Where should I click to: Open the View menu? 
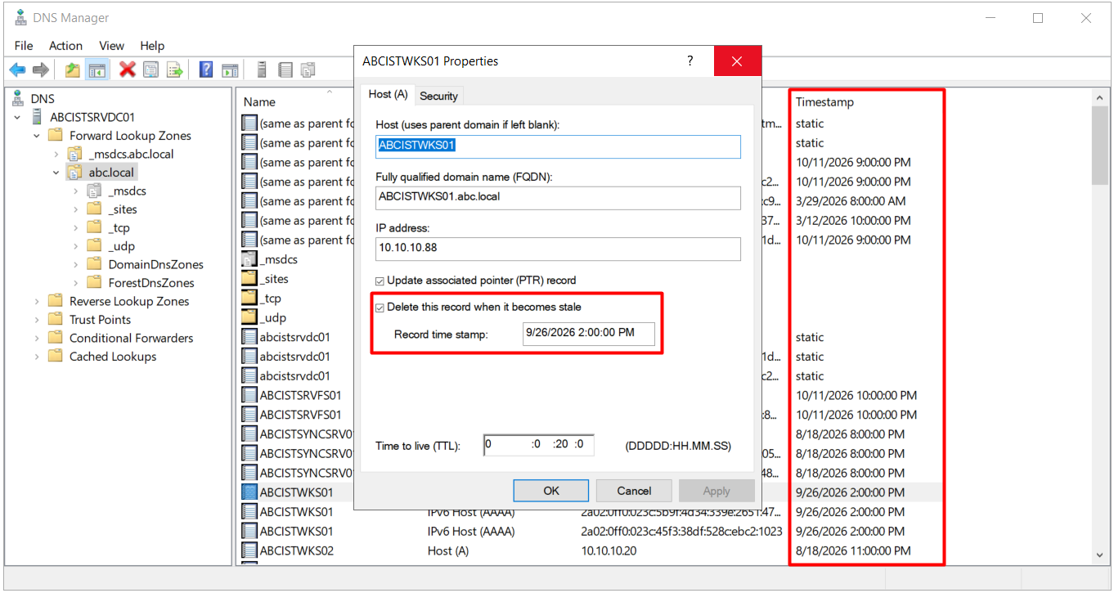click(x=111, y=46)
